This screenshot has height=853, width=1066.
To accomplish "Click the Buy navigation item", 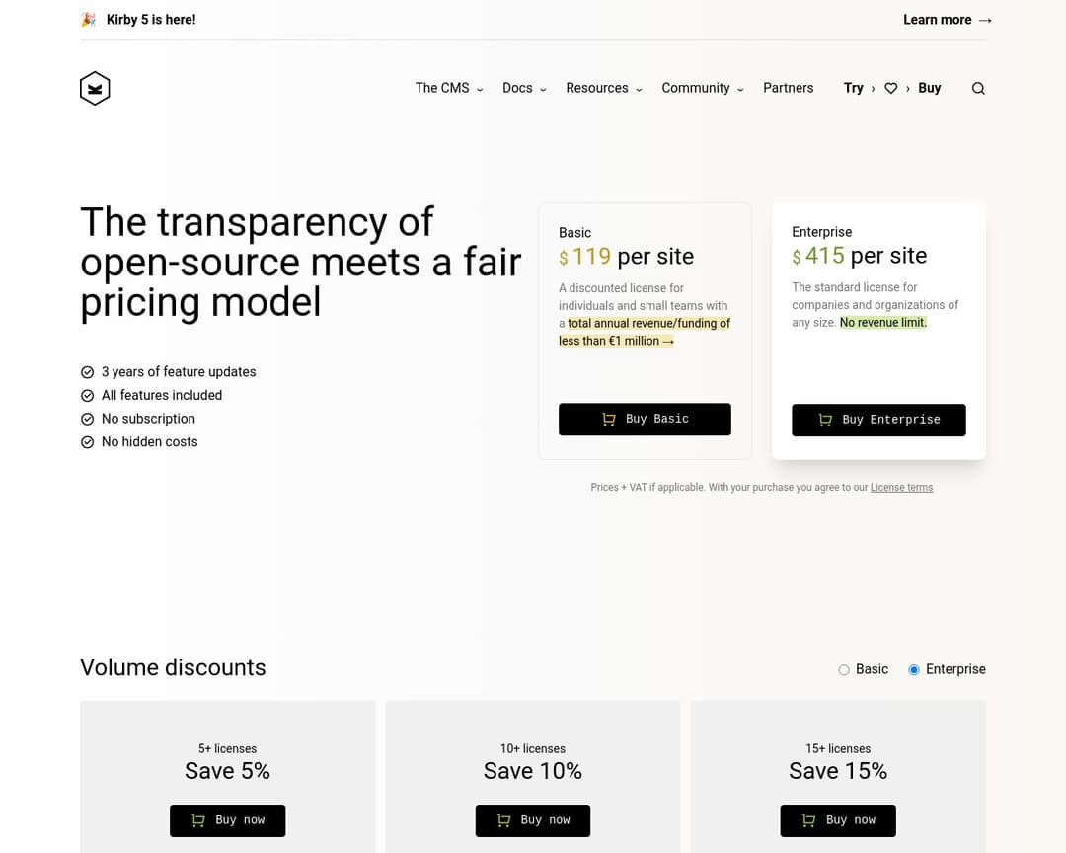I will (x=930, y=89).
